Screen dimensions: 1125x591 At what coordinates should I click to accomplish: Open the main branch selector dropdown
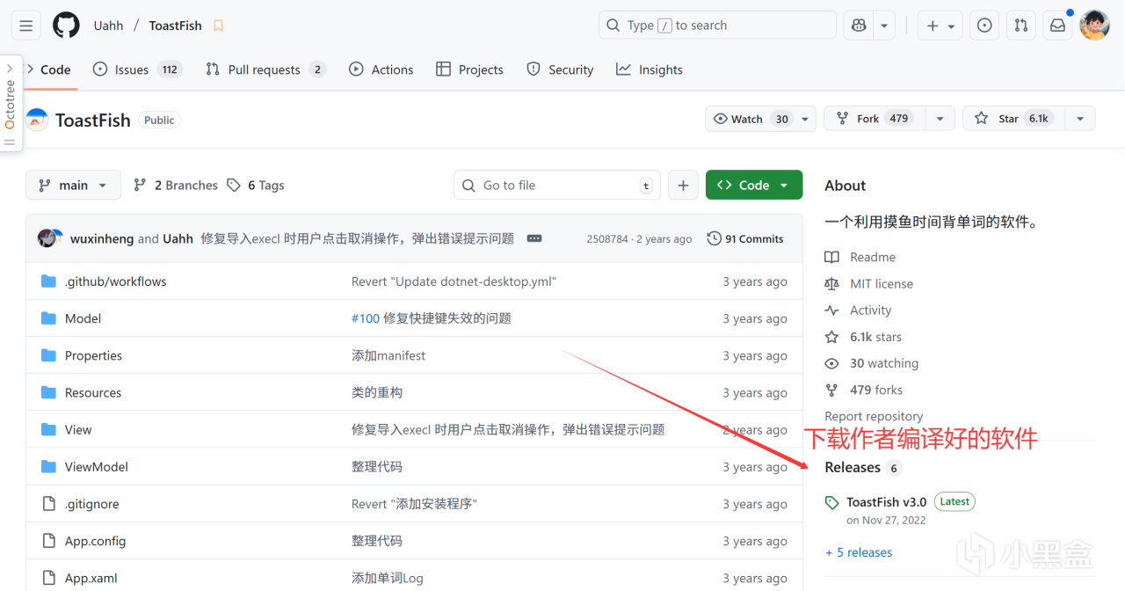tap(73, 185)
